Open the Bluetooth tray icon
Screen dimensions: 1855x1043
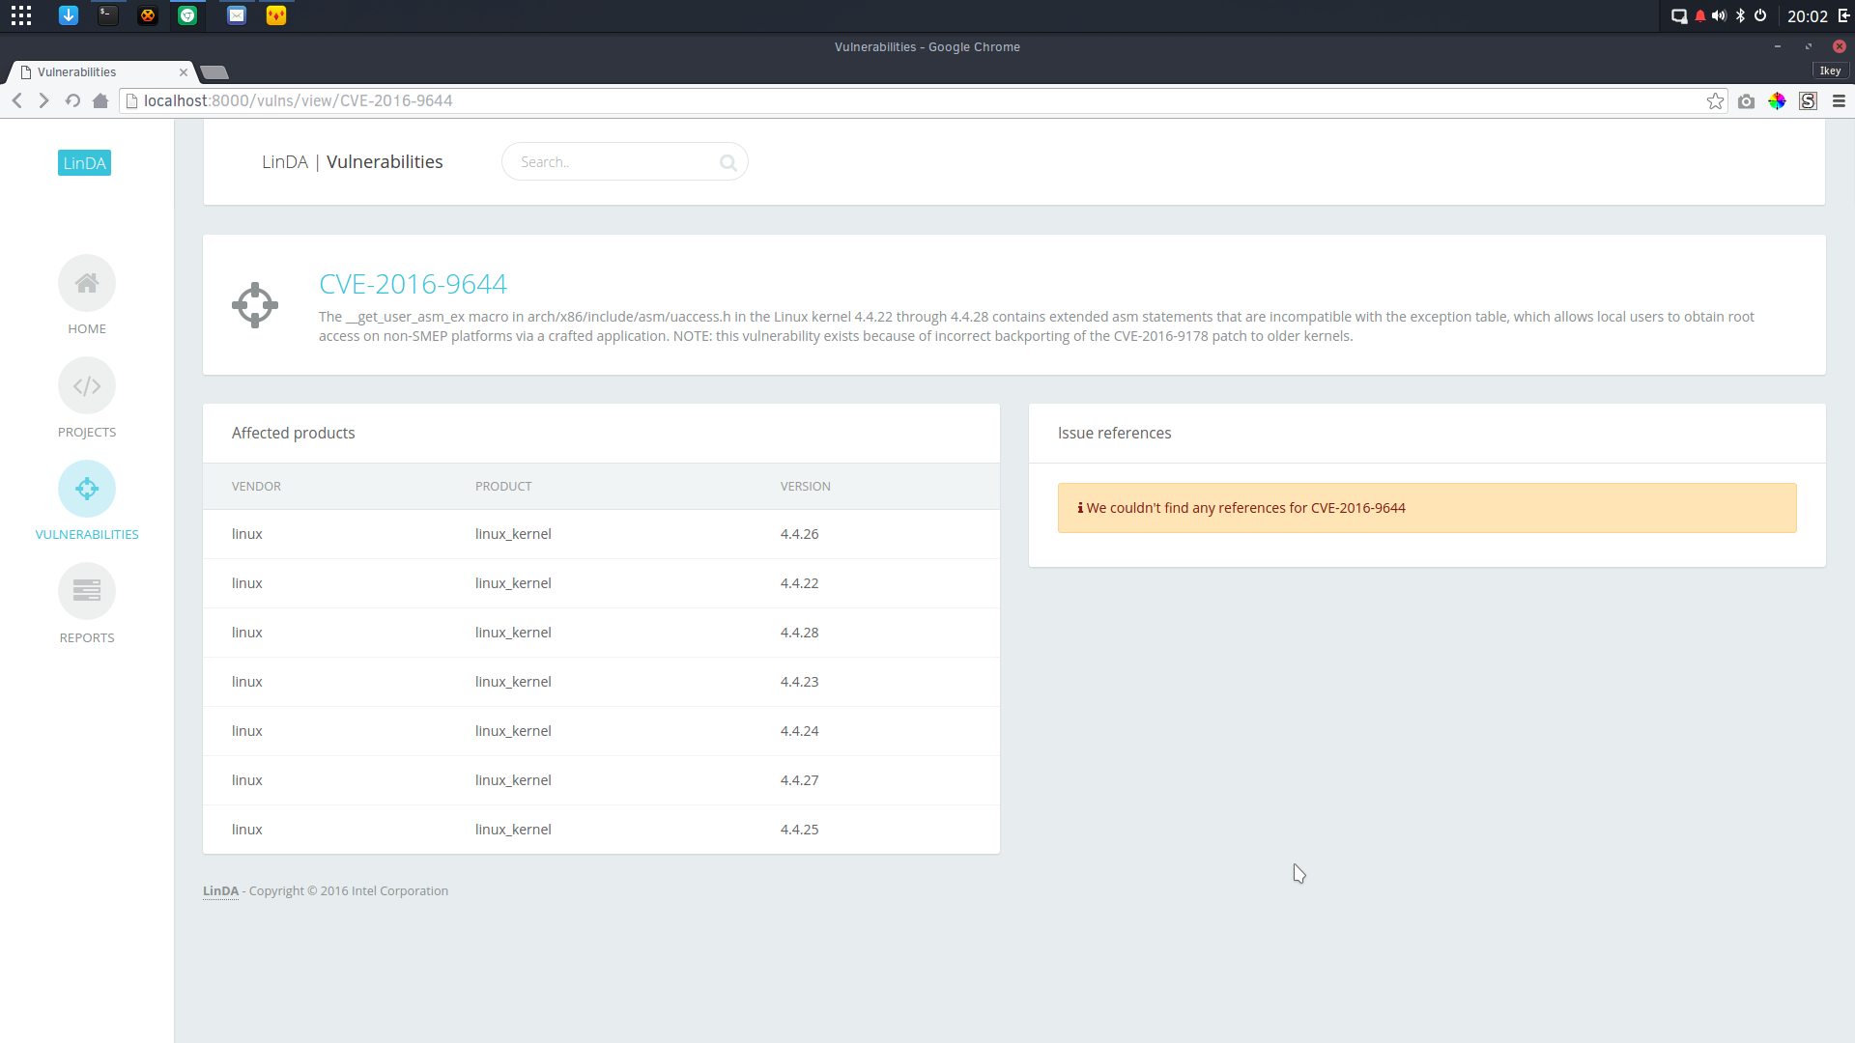(x=1740, y=15)
